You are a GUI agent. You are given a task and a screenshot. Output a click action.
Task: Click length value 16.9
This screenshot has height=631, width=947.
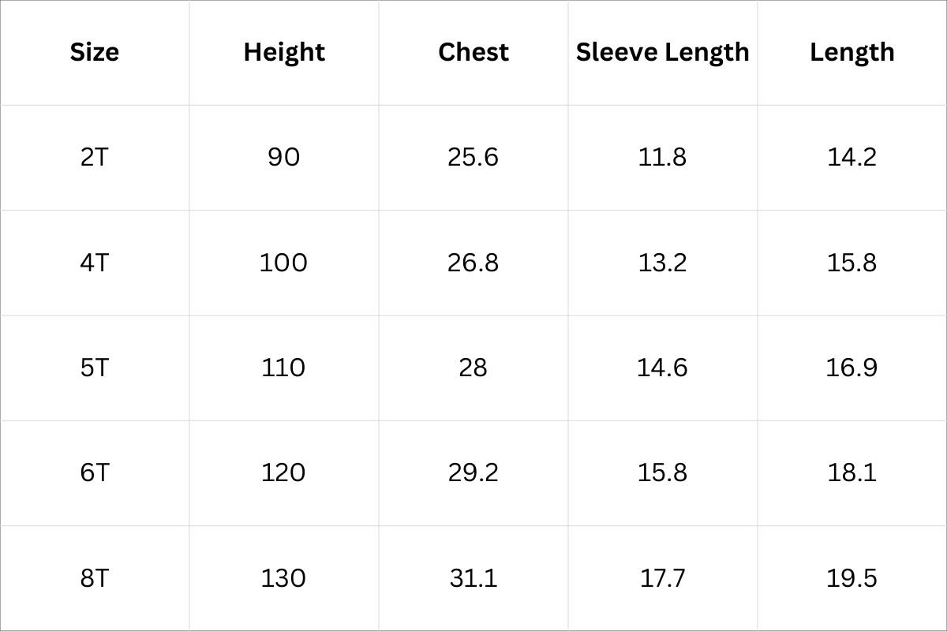tap(852, 368)
